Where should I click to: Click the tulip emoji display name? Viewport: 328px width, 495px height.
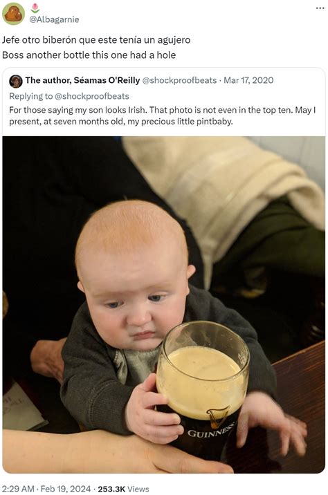[x=35, y=8]
